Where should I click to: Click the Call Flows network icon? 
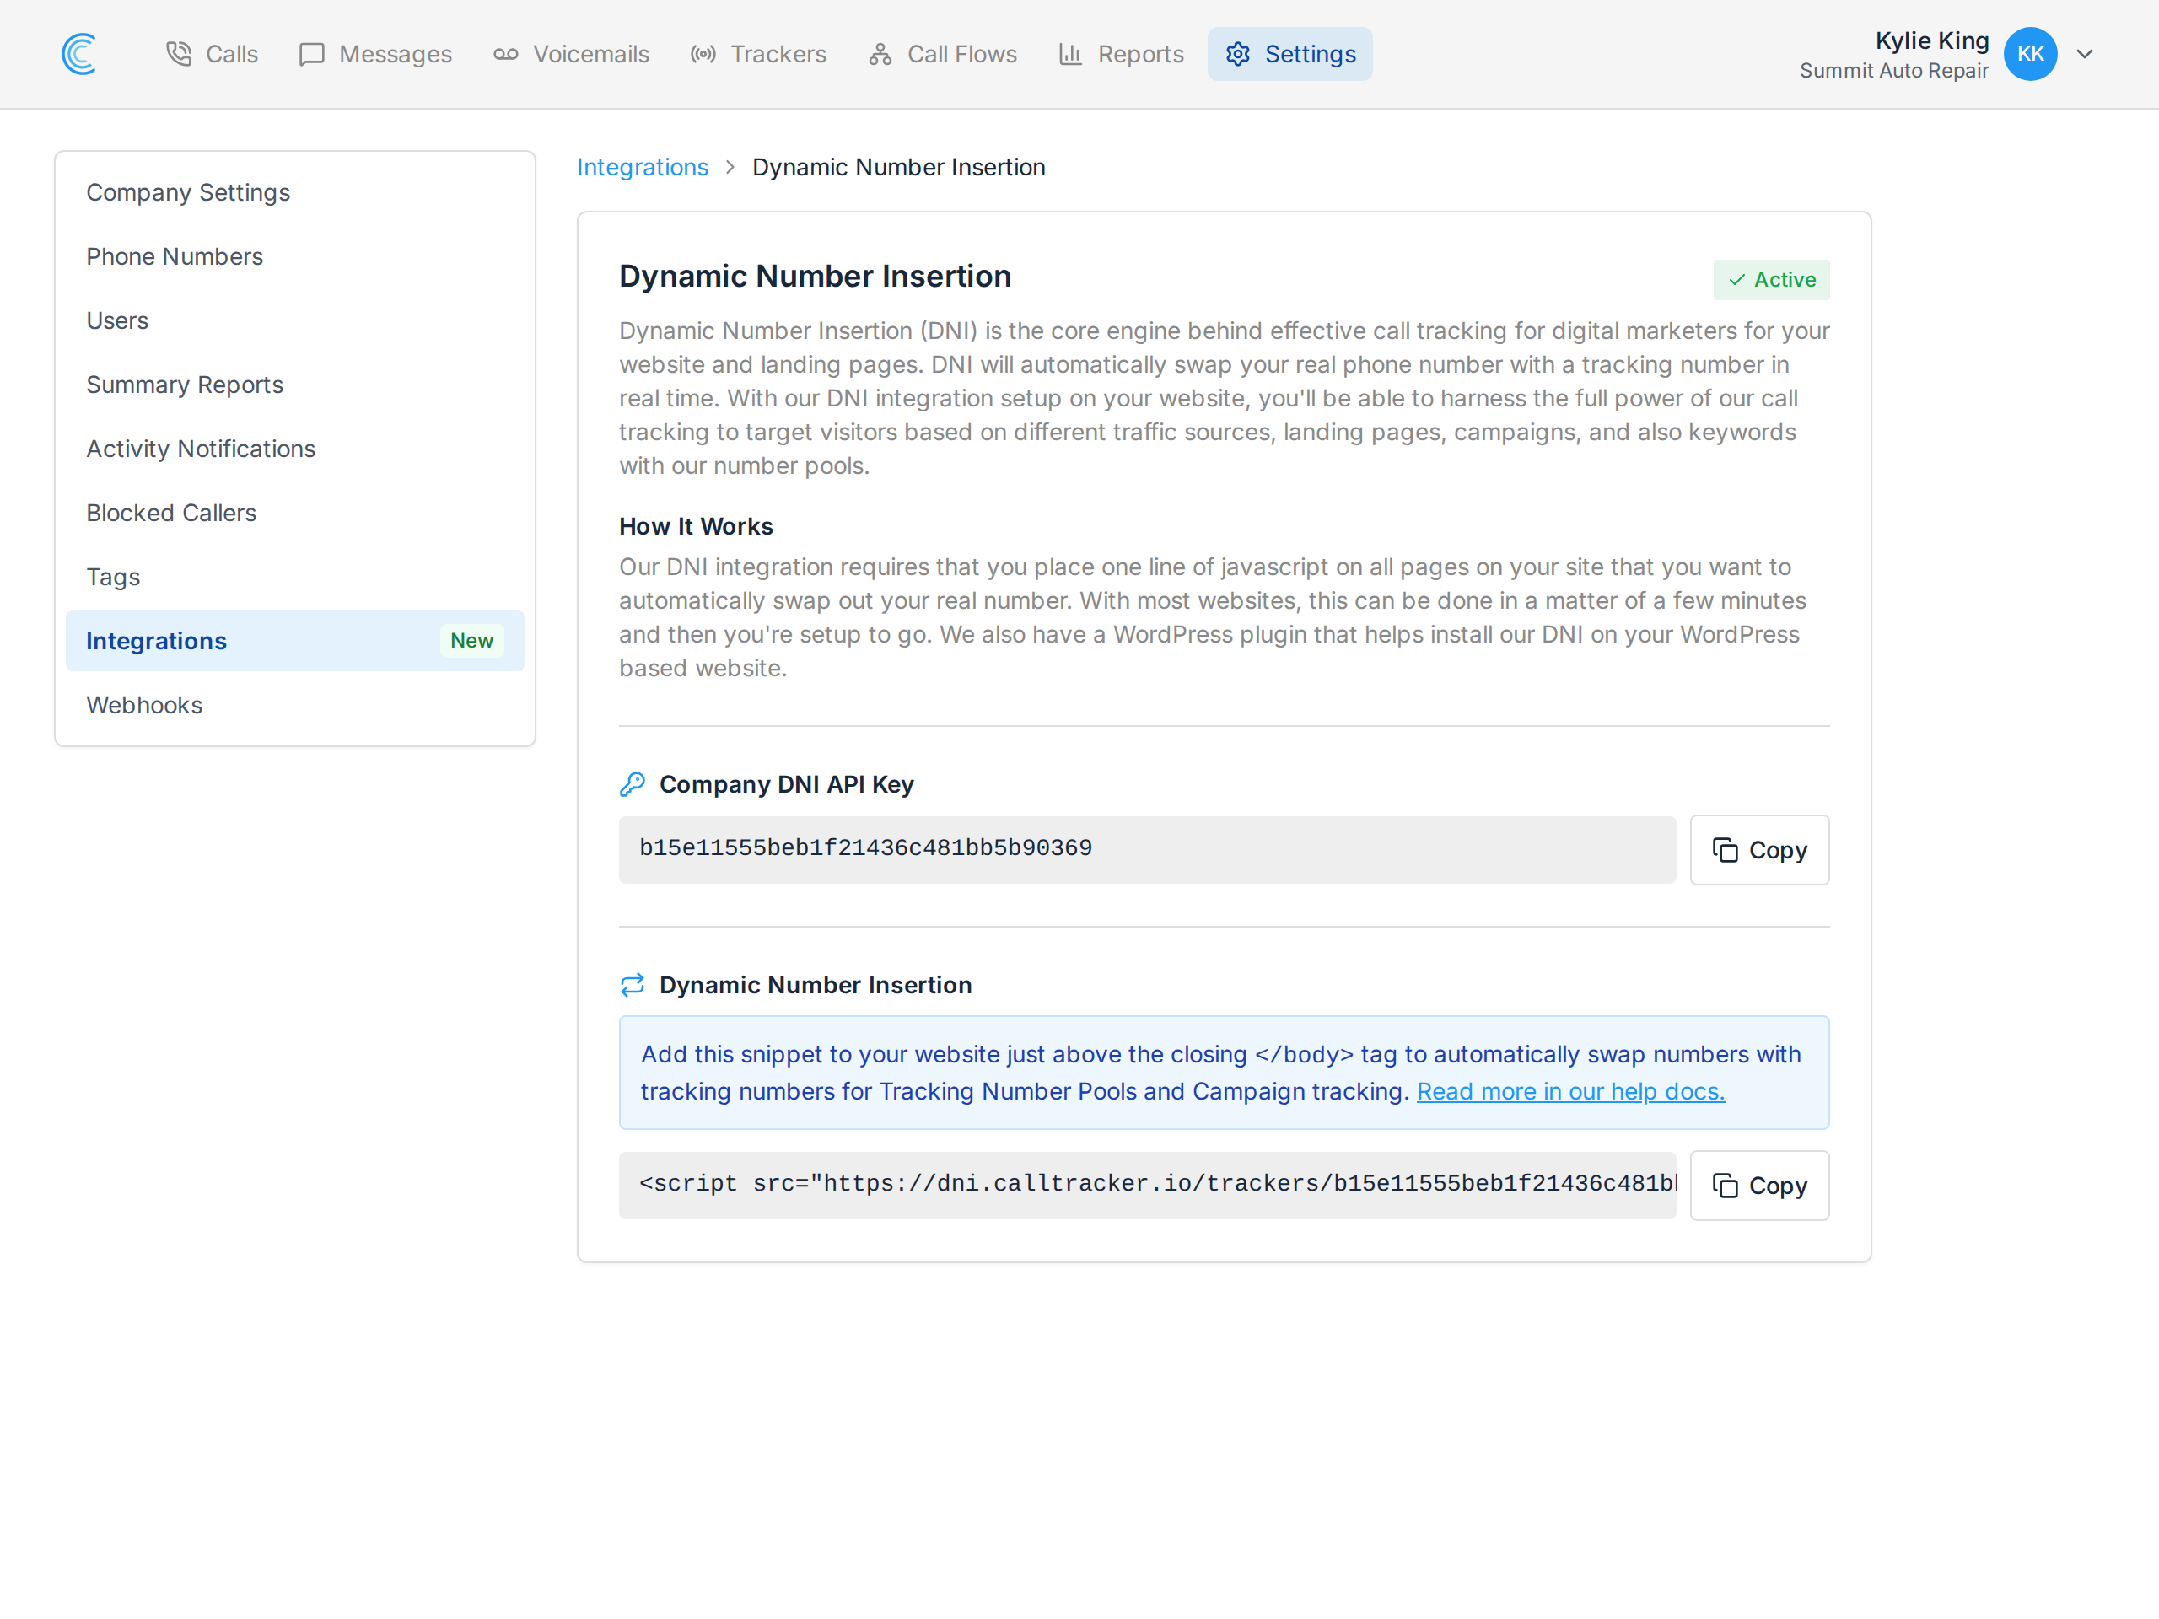(x=880, y=54)
